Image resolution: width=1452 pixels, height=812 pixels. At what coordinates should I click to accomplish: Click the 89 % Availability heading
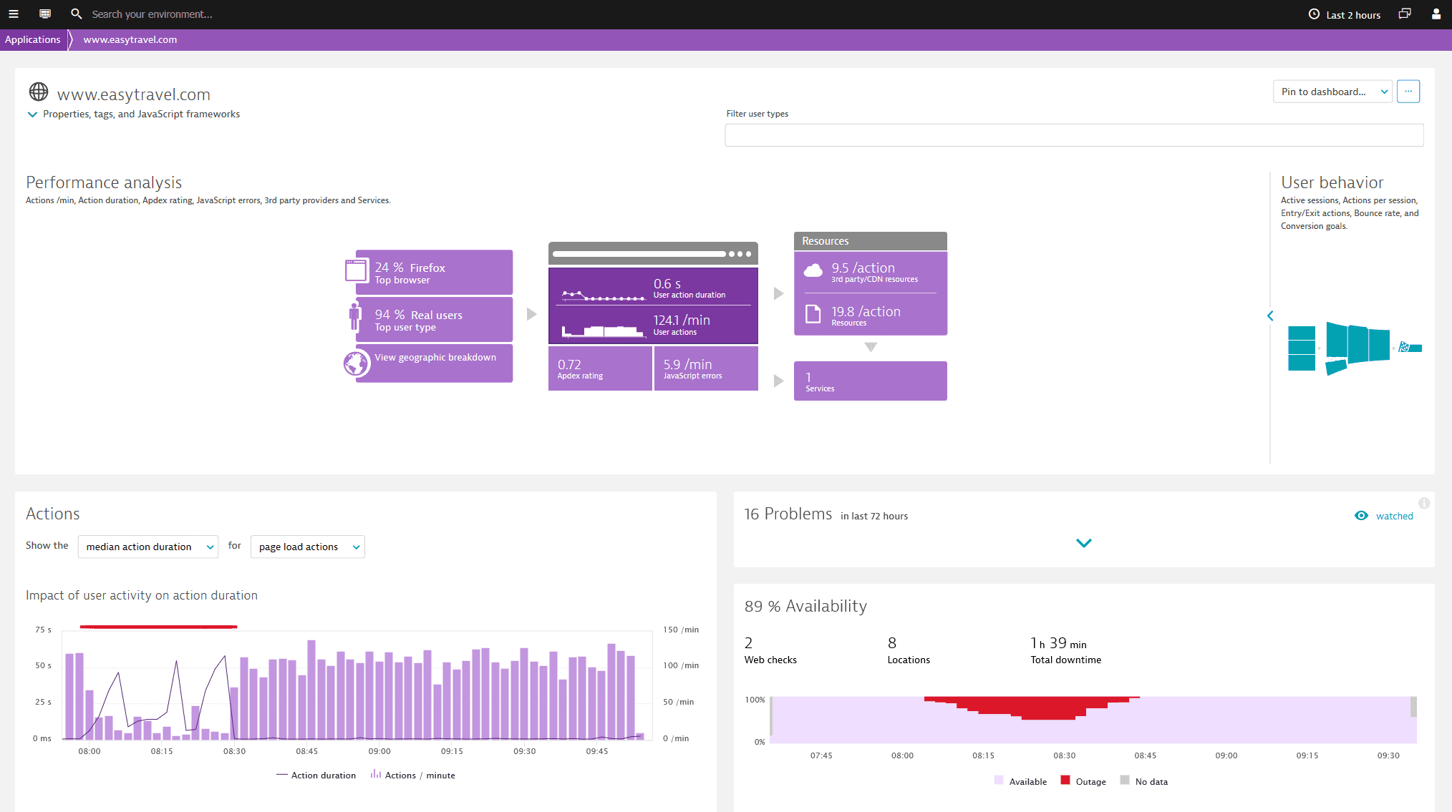click(x=805, y=606)
